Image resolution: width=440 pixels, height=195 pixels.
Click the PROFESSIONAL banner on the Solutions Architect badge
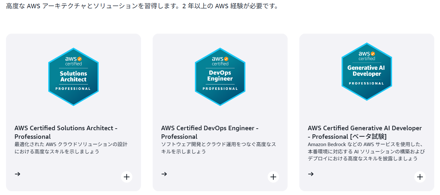pyautogui.click(x=73, y=89)
